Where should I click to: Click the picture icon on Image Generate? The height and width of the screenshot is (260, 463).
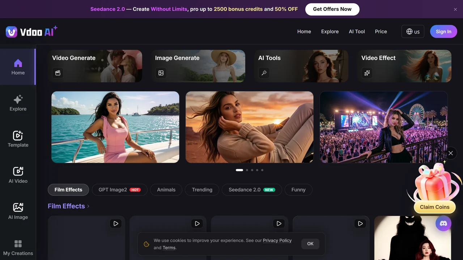[161, 73]
